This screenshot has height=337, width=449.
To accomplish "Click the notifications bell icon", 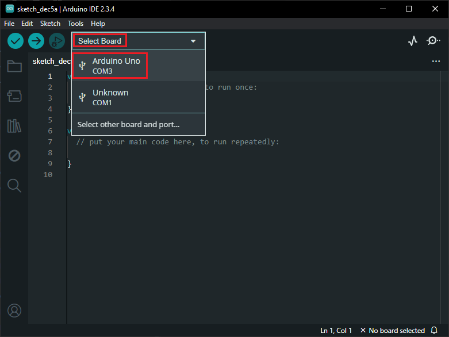I will coord(434,331).
